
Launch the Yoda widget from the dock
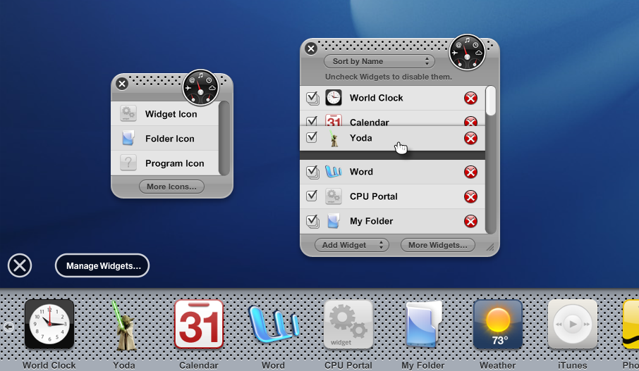[x=123, y=325]
